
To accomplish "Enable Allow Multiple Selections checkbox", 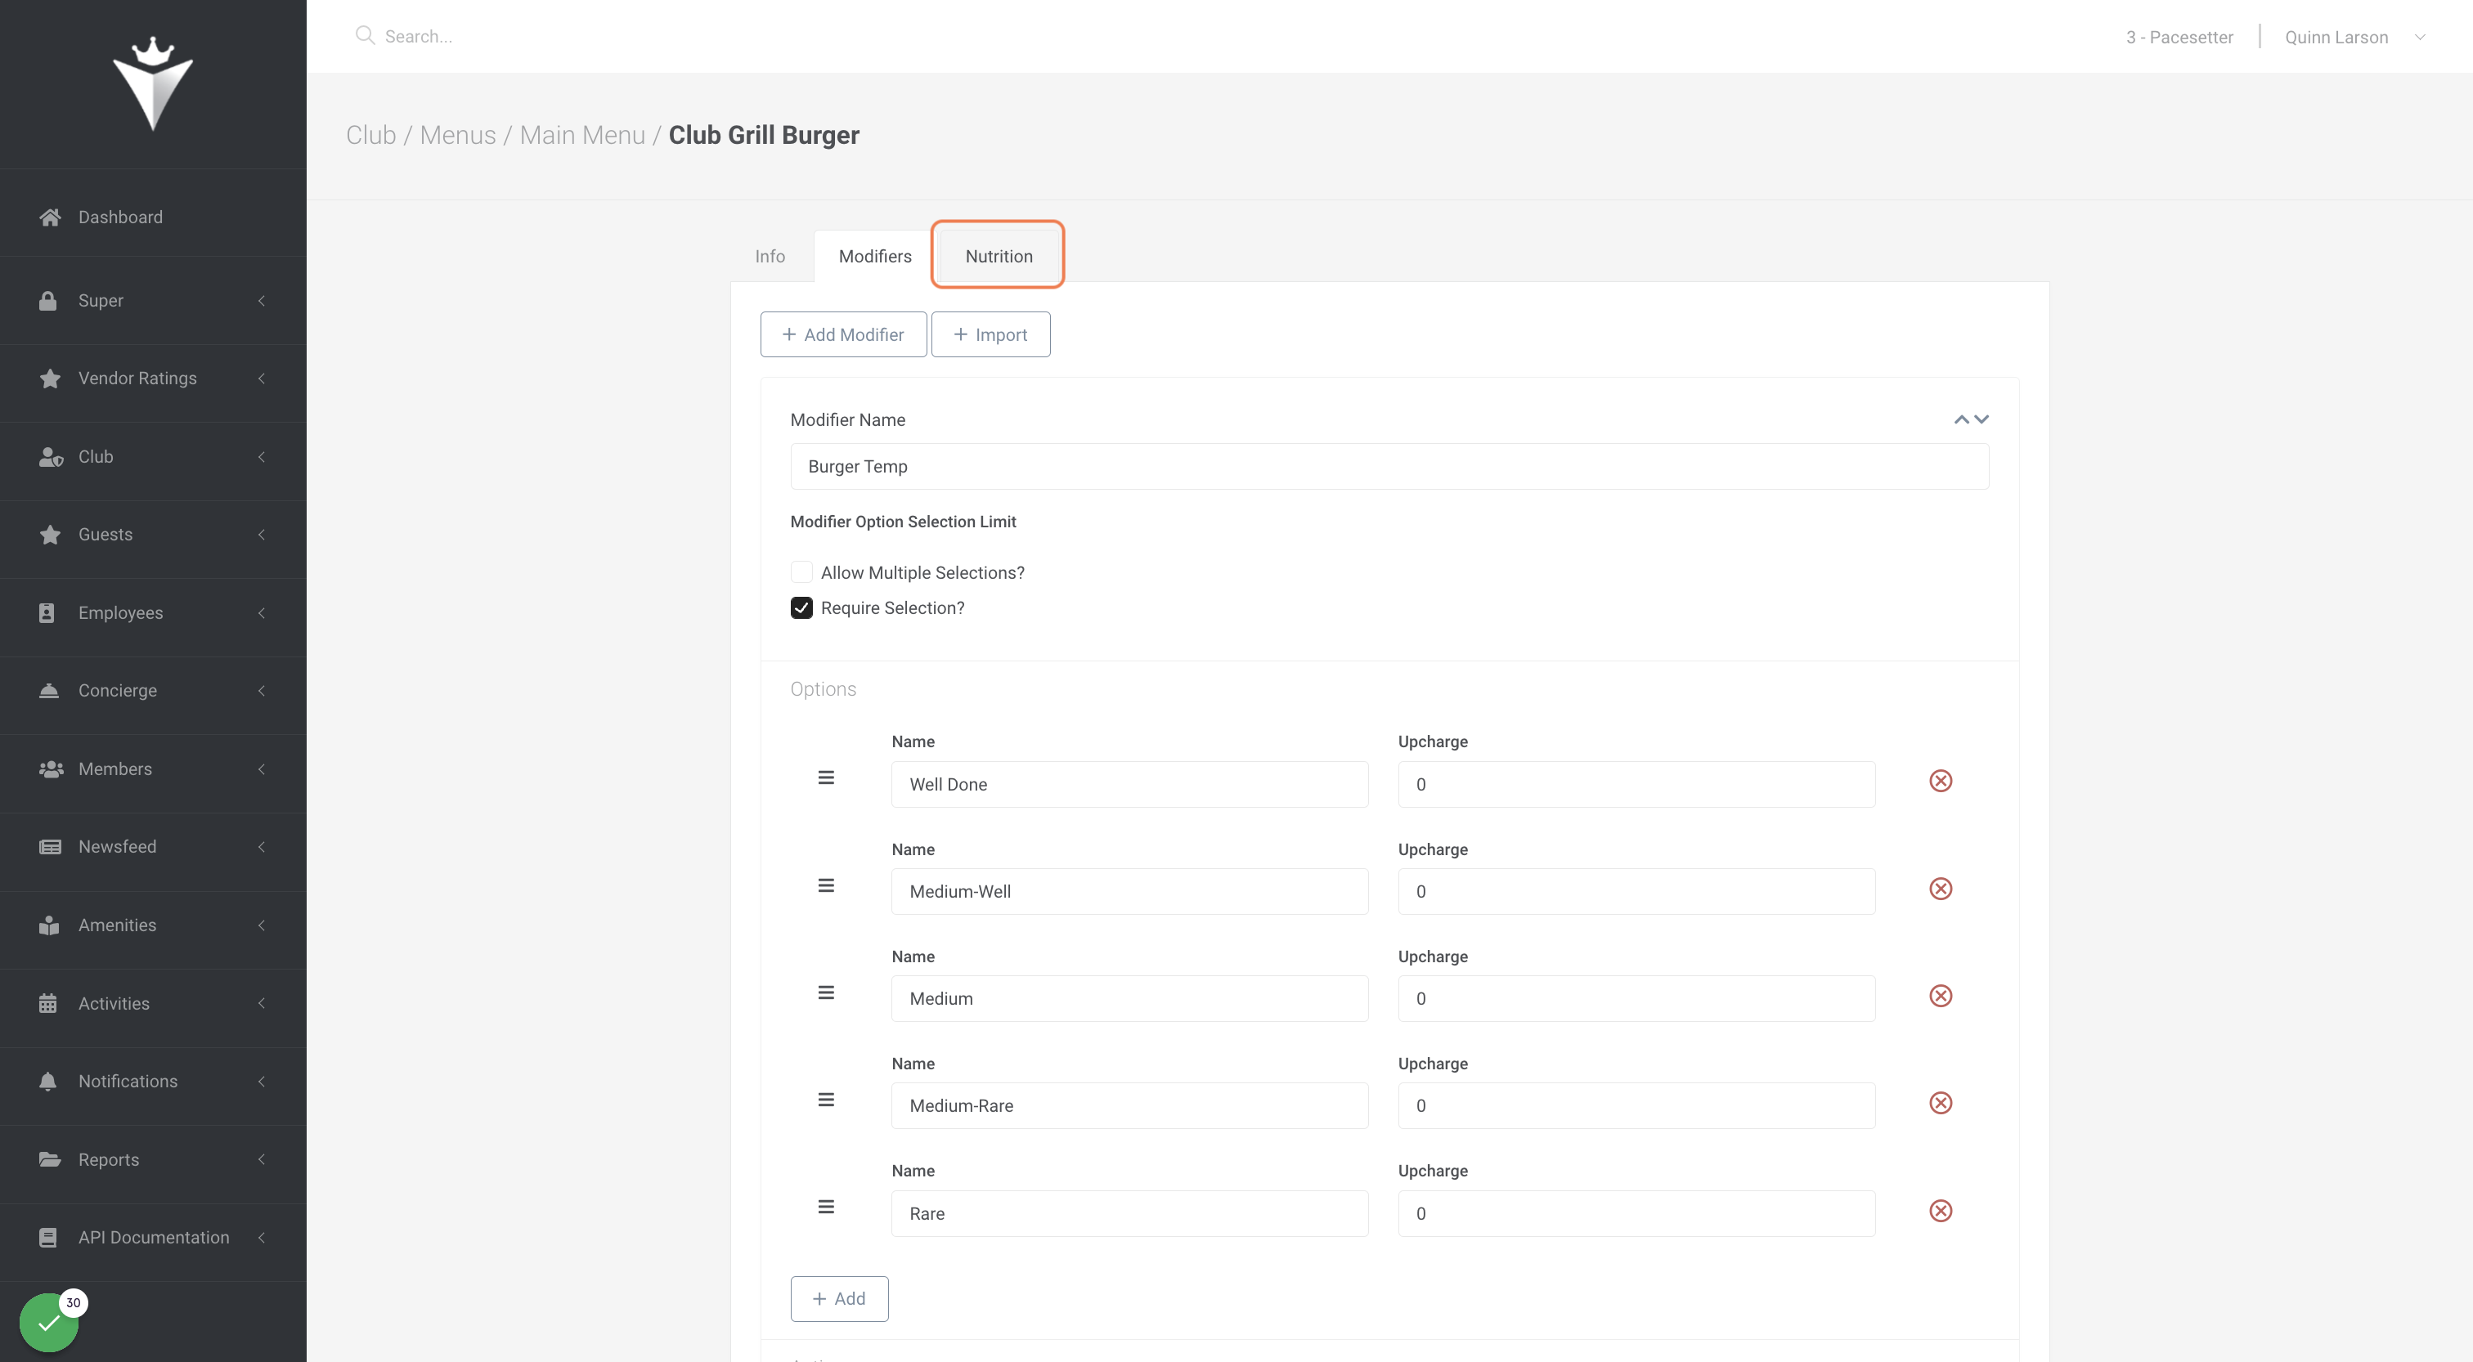I will 801,572.
